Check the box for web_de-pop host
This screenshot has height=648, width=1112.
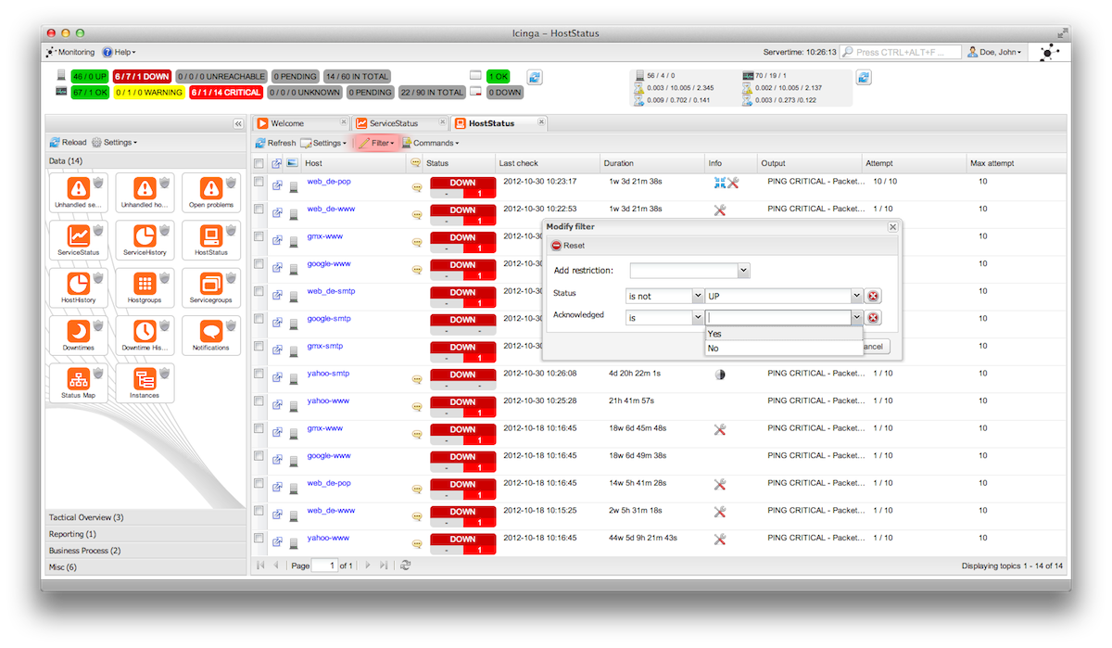coord(259,183)
